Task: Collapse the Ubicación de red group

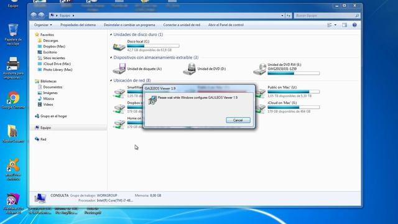Action: 111,80
